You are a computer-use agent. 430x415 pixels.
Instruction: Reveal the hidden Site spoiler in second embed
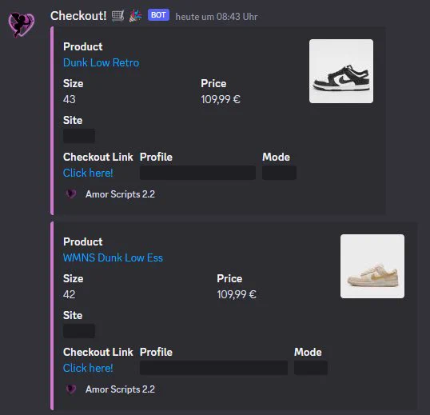[x=79, y=331]
